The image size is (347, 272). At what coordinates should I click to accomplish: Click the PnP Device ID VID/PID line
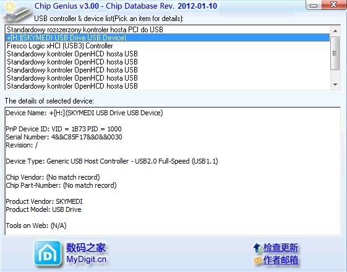pyautogui.click(x=64, y=129)
